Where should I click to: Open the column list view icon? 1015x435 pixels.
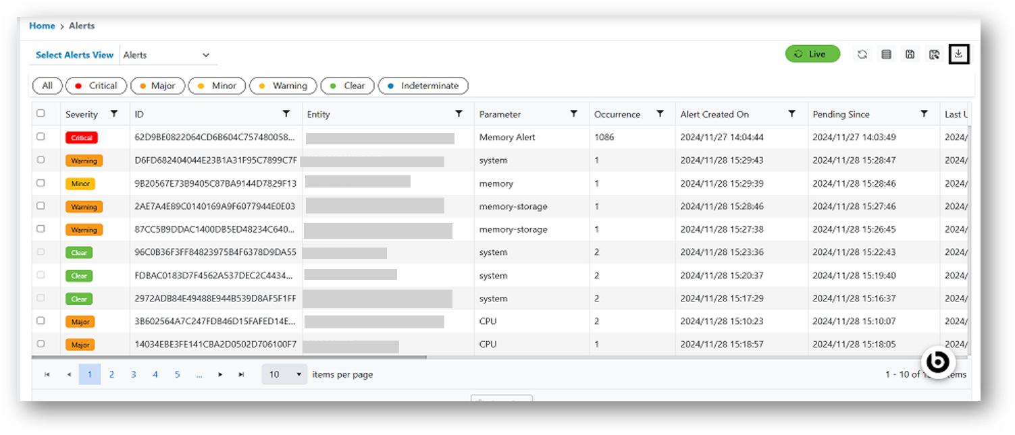(x=887, y=55)
